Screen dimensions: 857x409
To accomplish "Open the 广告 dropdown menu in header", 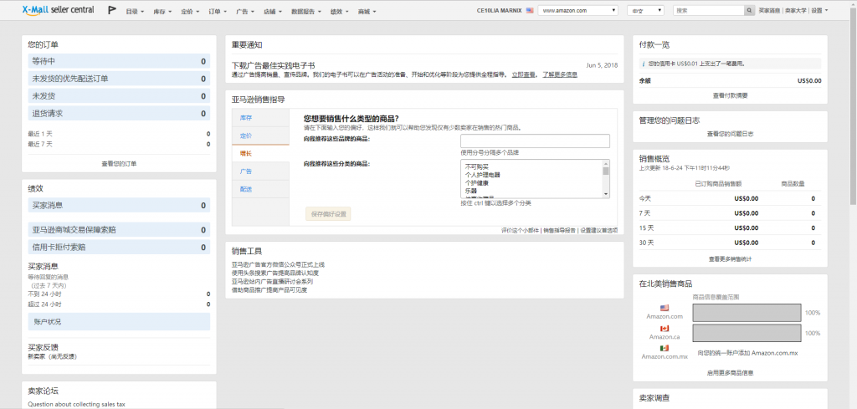I will click(x=245, y=12).
